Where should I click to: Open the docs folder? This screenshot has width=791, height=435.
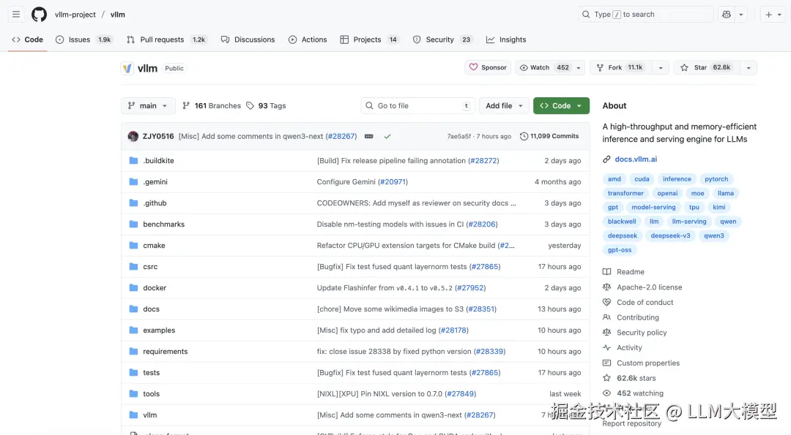click(x=151, y=309)
